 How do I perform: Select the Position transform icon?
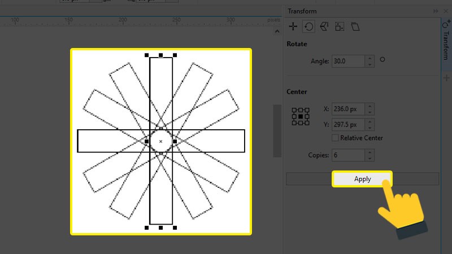tap(293, 27)
